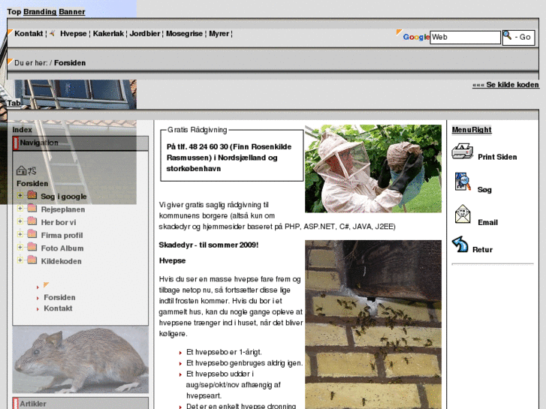This screenshot has height=409, width=546.
Task: Click the folder icon beside Foto Album
Action: [x=32, y=247]
